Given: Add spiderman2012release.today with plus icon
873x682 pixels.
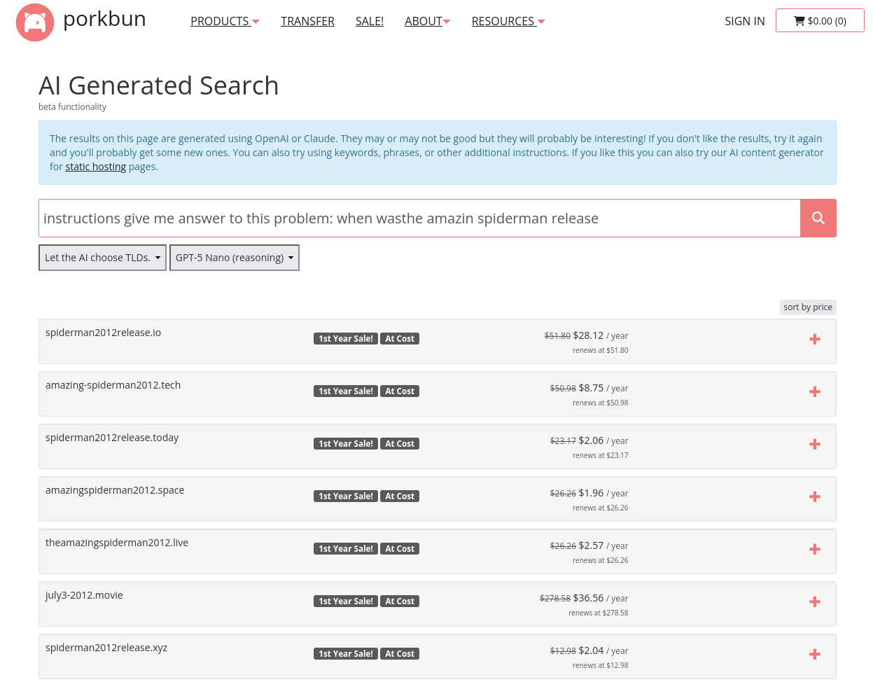Looking at the screenshot, I should [x=815, y=444].
